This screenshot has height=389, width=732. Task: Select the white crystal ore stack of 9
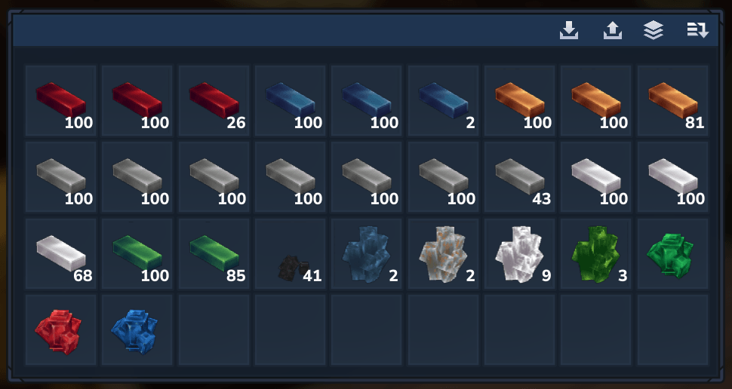tap(519, 253)
